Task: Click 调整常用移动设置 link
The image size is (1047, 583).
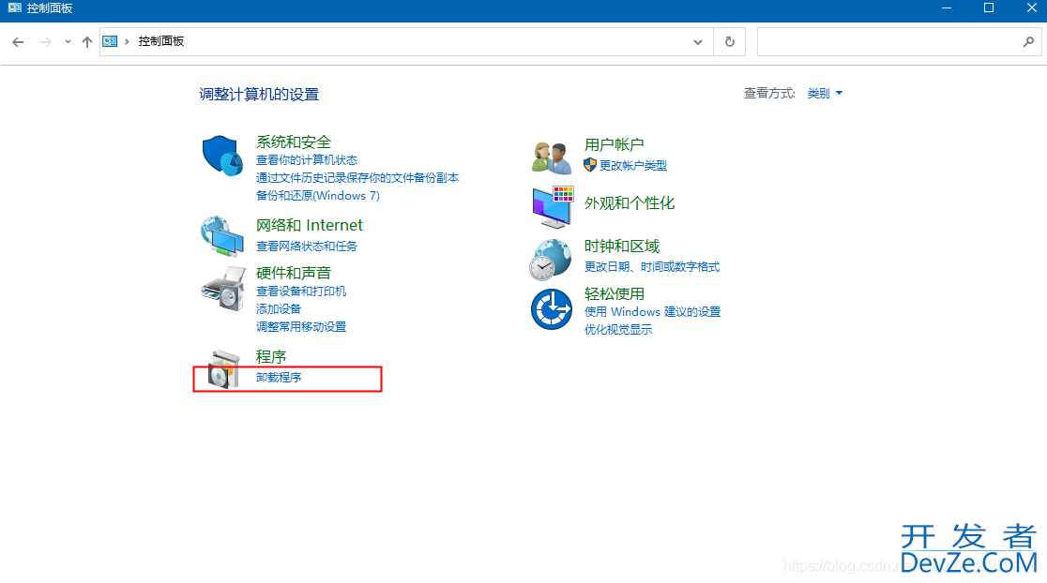Action: 301,327
